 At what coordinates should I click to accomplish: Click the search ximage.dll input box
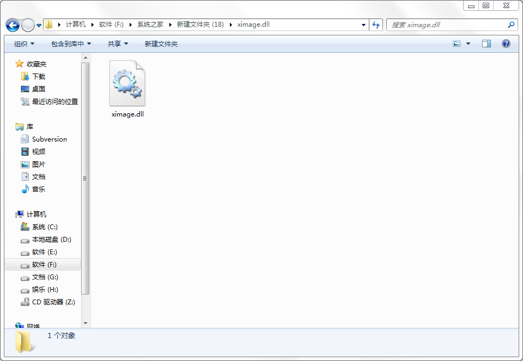[x=447, y=25]
